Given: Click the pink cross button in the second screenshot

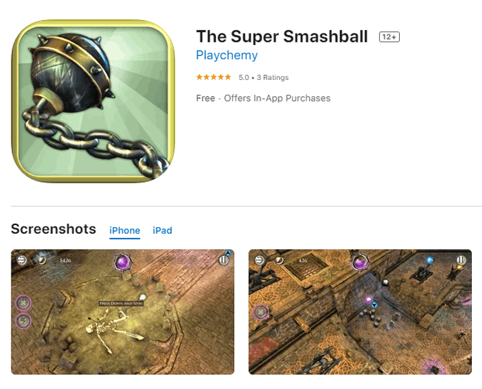Looking at the screenshot, I should pyautogui.click(x=261, y=312).
